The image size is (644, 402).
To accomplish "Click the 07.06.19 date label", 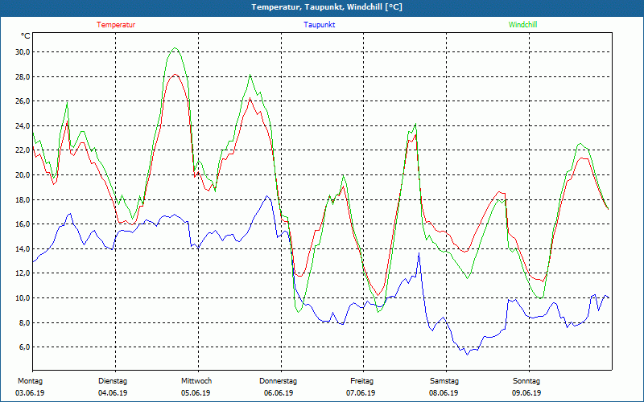I will (361, 393).
